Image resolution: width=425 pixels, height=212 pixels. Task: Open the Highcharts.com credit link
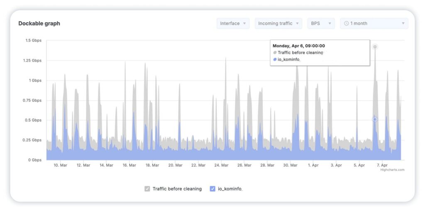[x=392, y=170]
